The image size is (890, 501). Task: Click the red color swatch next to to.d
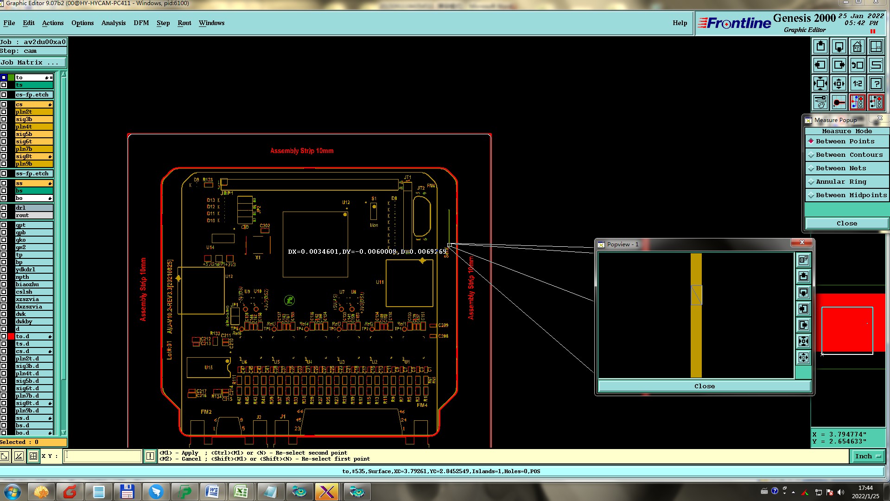11,336
